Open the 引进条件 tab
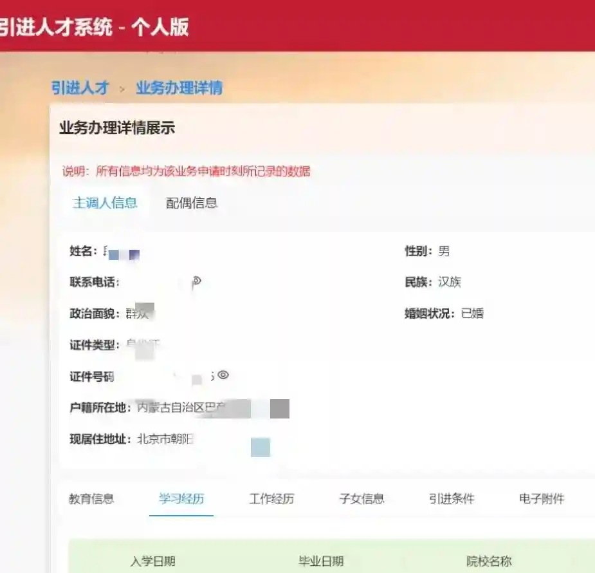The width and height of the screenshot is (595, 573). [452, 498]
